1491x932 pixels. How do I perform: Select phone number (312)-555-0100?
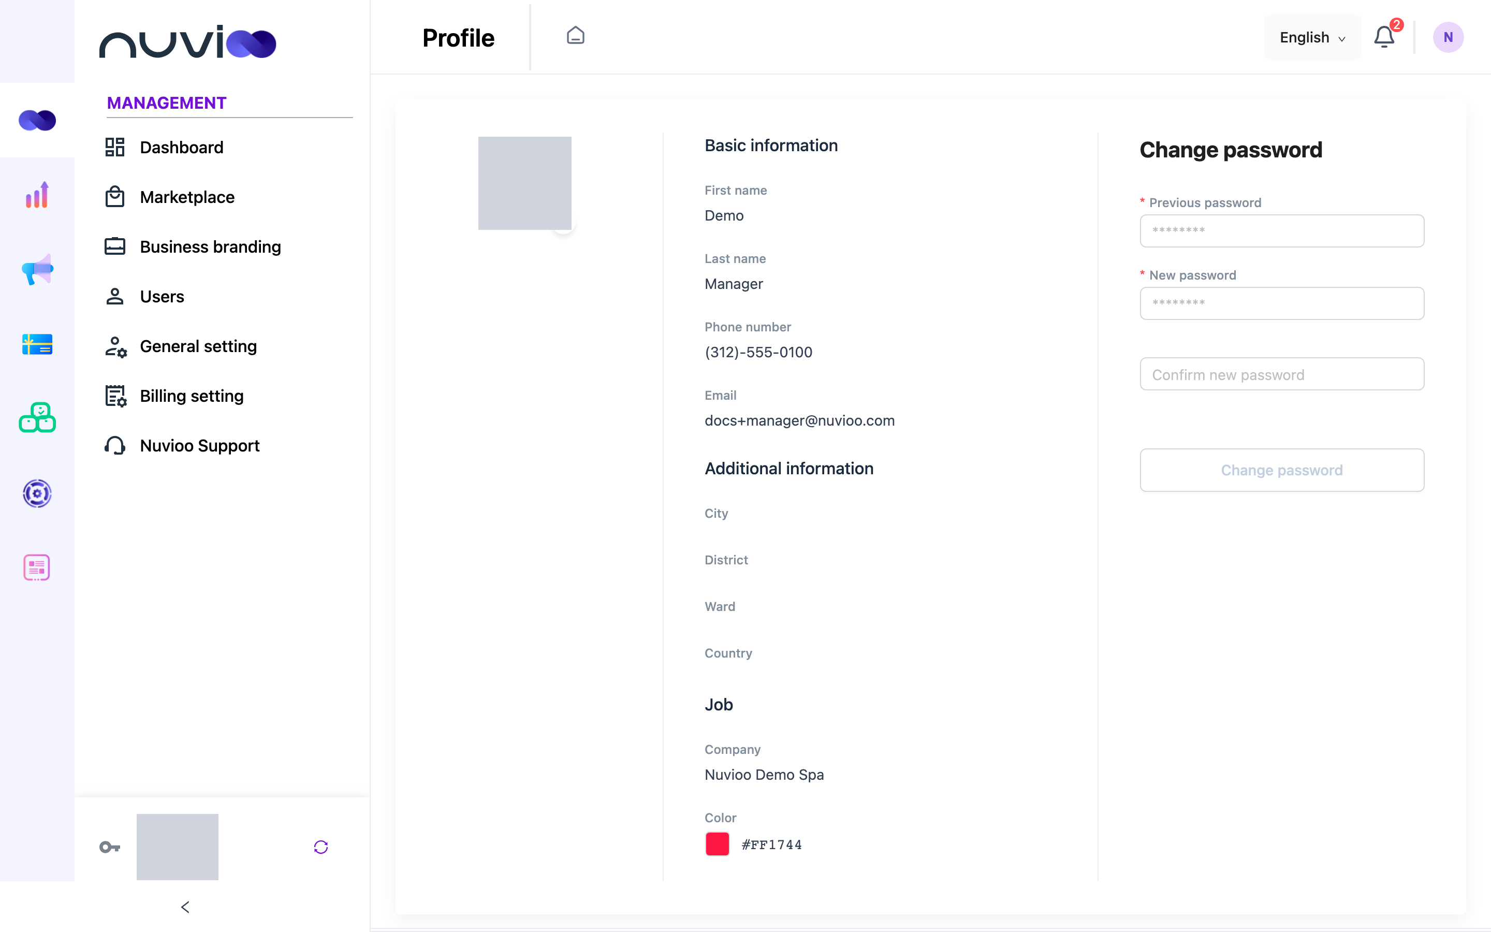(758, 352)
